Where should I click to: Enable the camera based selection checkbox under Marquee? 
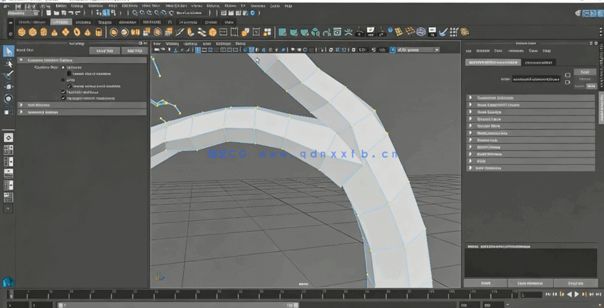(x=70, y=74)
